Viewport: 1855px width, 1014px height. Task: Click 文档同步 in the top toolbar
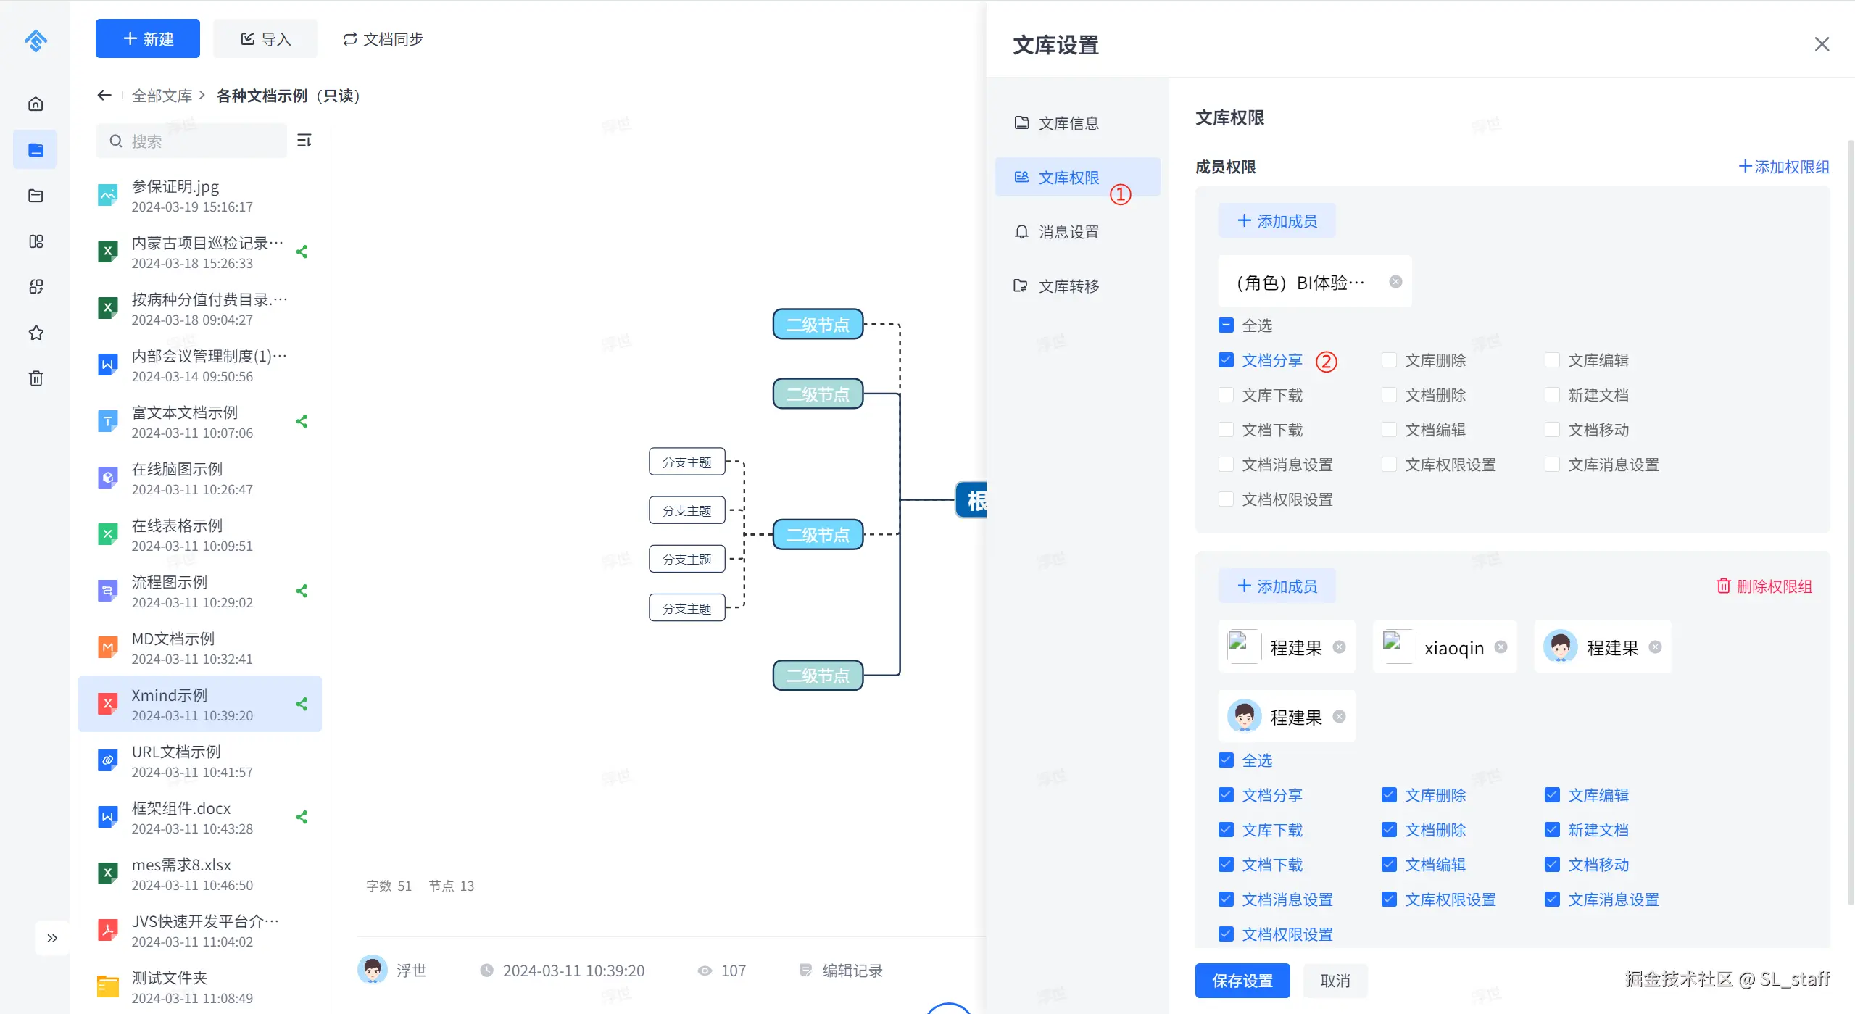[x=383, y=38]
